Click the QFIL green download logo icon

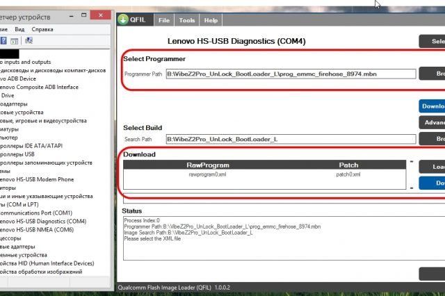pyautogui.click(x=123, y=19)
